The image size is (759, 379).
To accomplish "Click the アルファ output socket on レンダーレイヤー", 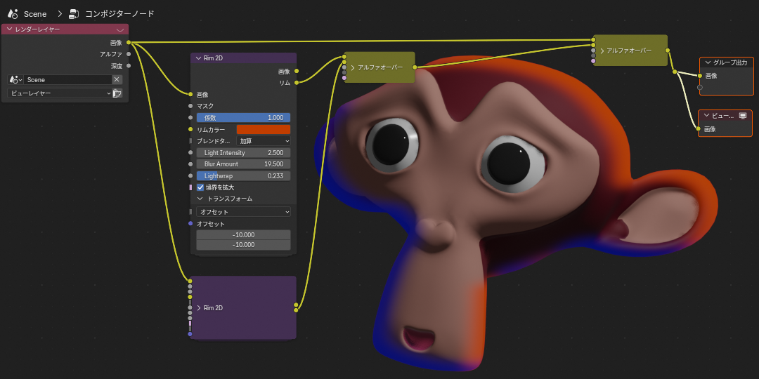I will [129, 54].
